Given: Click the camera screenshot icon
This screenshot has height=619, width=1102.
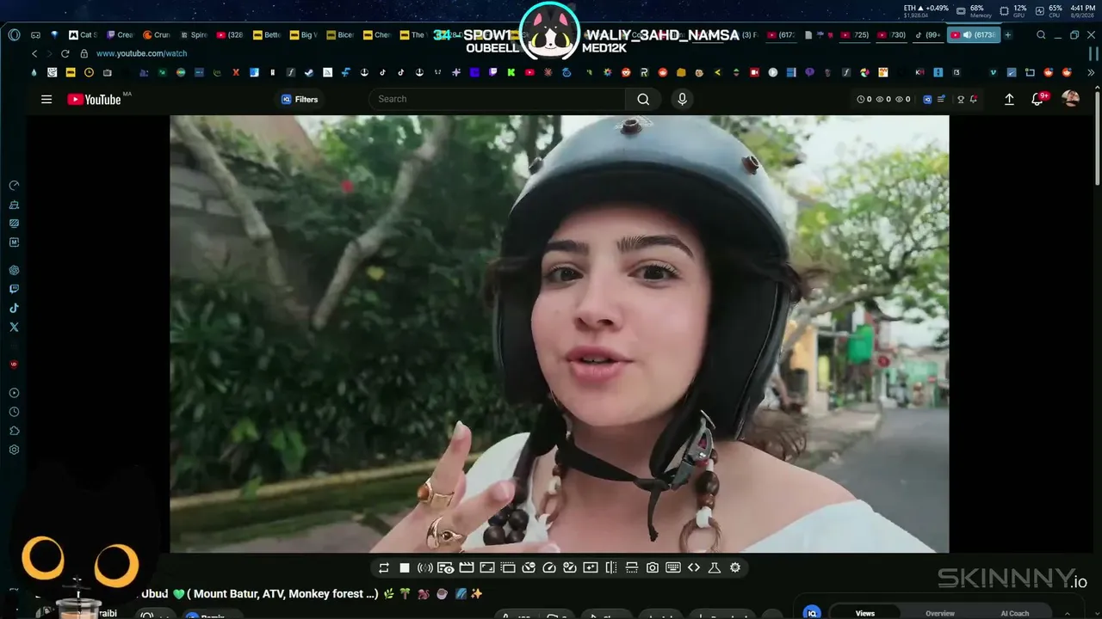Looking at the screenshot, I should click(653, 567).
